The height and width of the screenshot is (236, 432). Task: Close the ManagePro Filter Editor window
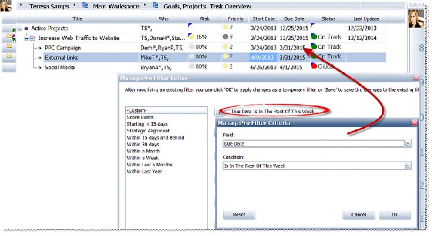(x=416, y=78)
